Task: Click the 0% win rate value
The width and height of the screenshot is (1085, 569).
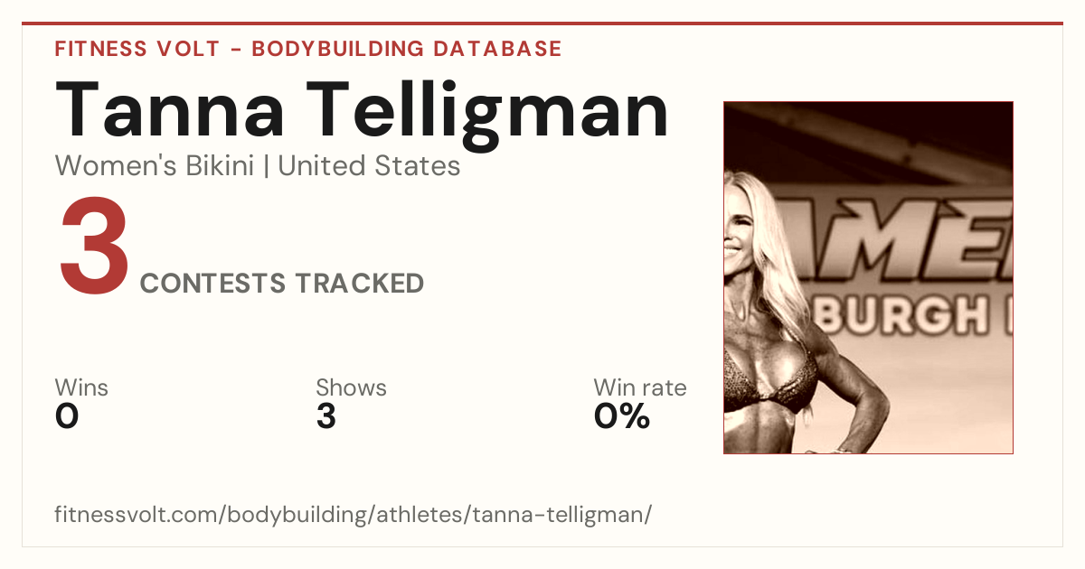Action: pyautogui.click(x=621, y=416)
